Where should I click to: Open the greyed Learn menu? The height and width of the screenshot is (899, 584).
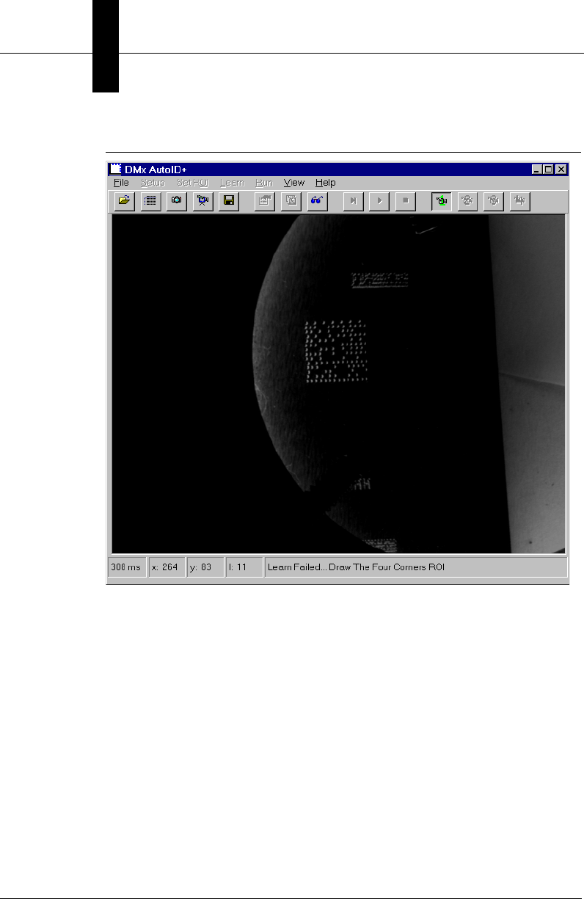[x=233, y=182]
